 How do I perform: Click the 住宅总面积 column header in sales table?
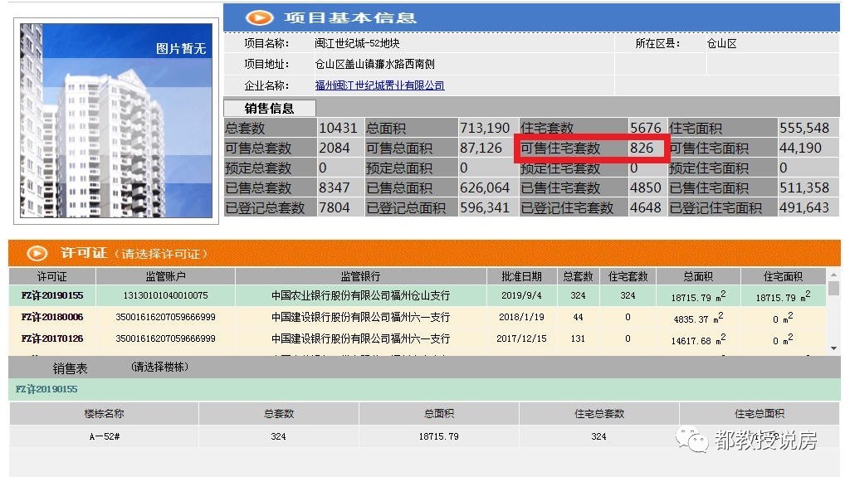tap(760, 414)
